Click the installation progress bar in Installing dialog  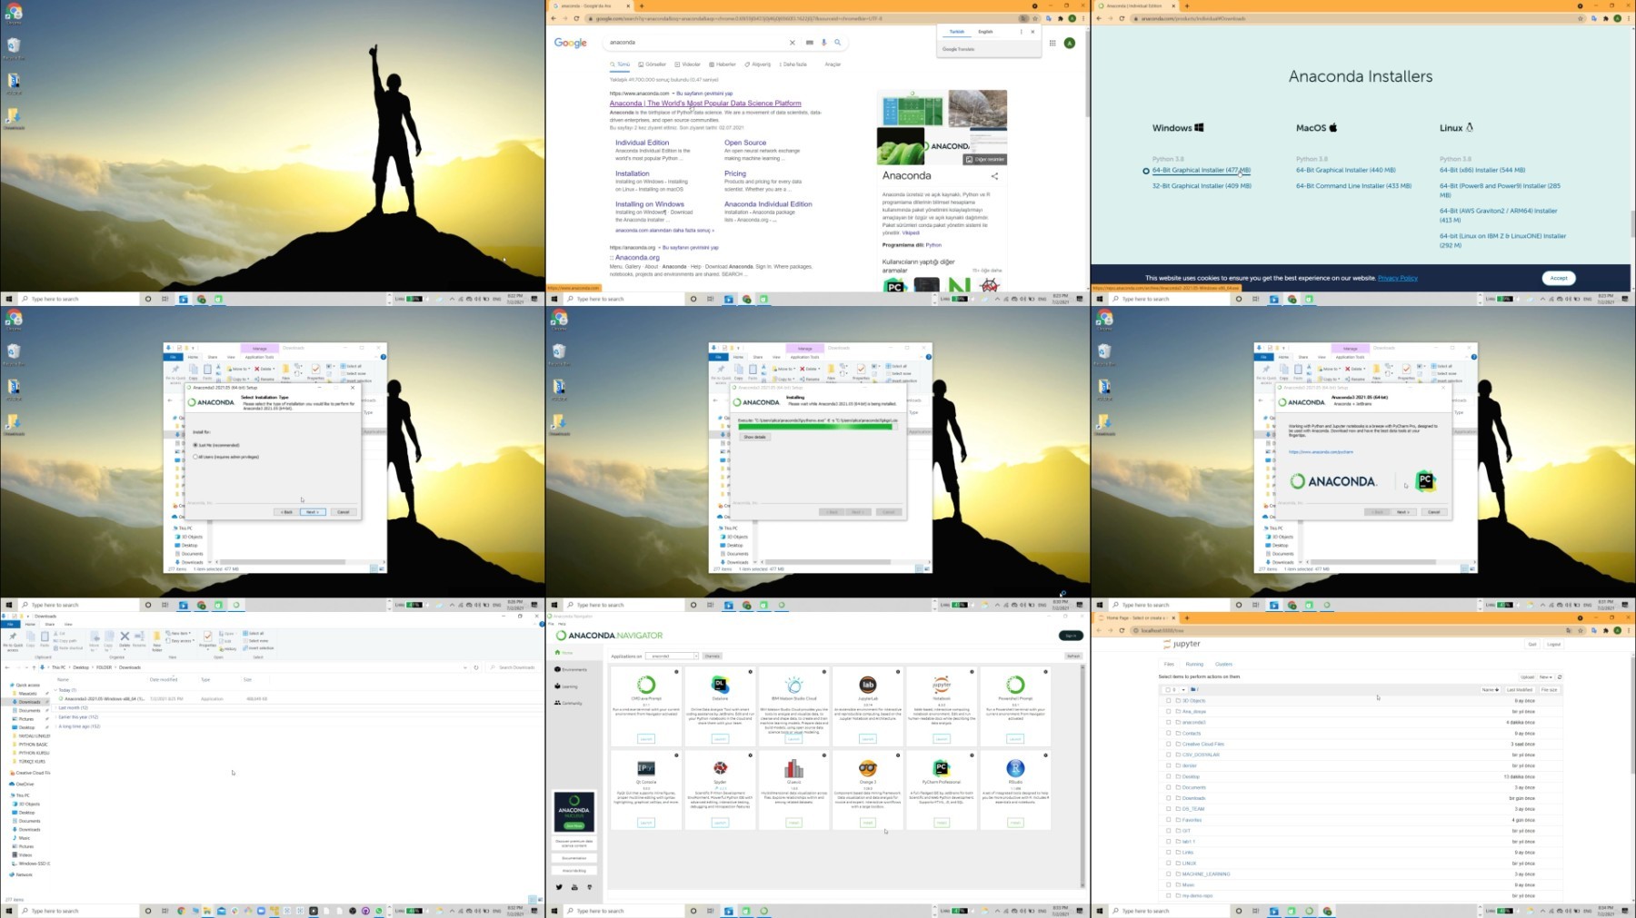pyautogui.click(x=818, y=427)
